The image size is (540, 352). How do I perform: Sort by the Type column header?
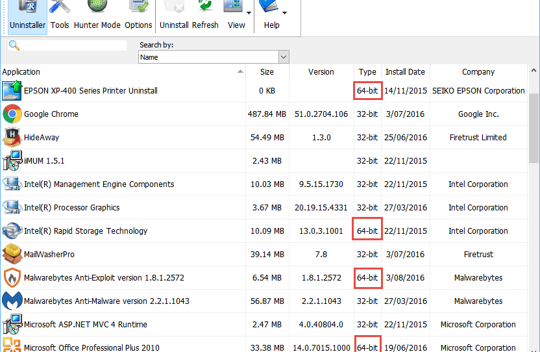(x=367, y=71)
